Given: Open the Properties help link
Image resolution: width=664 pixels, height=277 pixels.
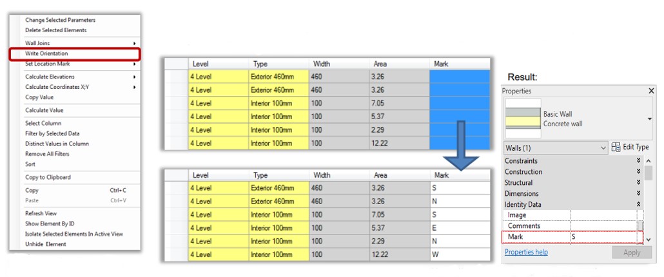Looking at the screenshot, I should [x=526, y=252].
